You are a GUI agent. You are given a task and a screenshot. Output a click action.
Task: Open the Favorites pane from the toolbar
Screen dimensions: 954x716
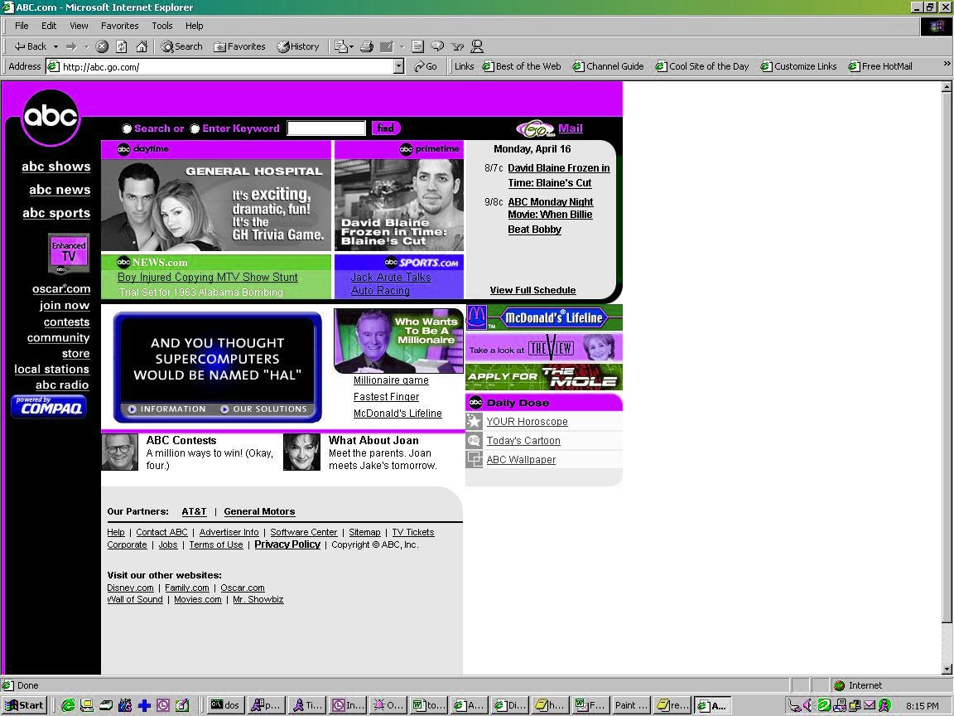pos(239,46)
